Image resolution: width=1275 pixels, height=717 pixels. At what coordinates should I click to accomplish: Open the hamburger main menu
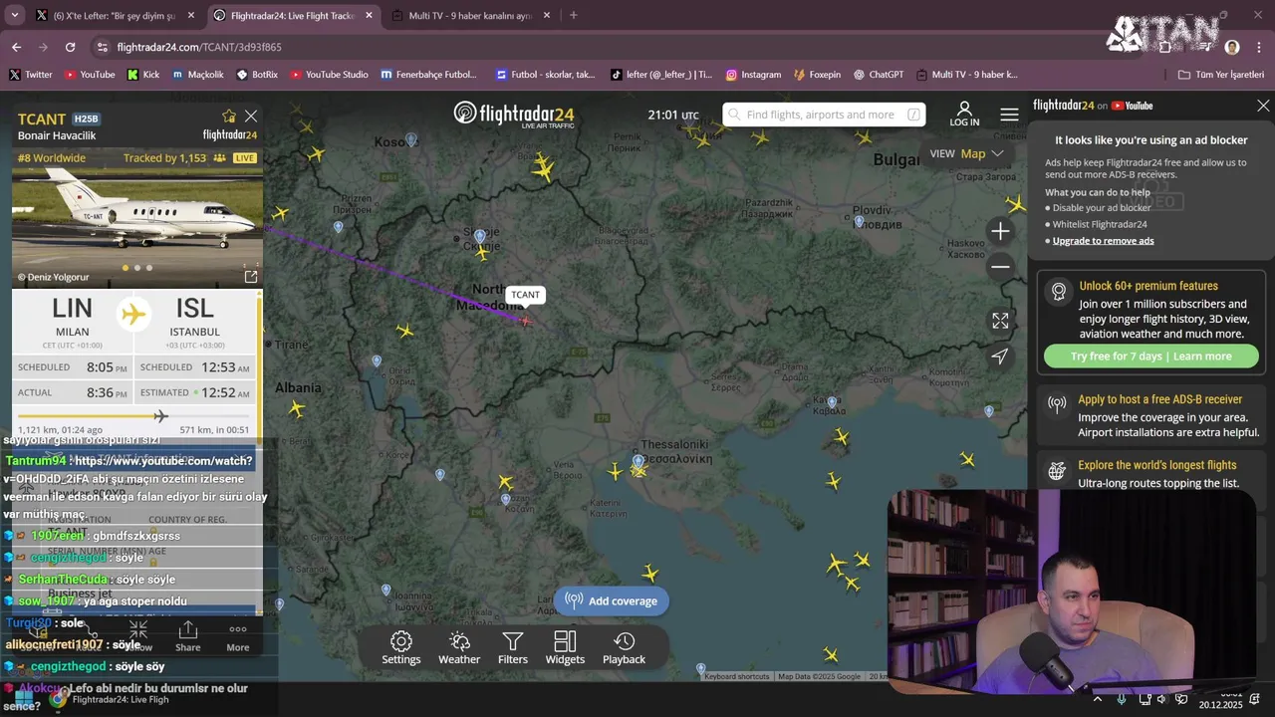[x=1009, y=115]
